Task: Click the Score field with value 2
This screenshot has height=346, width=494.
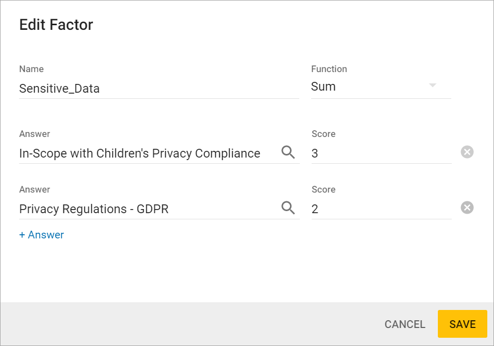Action: click(x=381, y=209)
